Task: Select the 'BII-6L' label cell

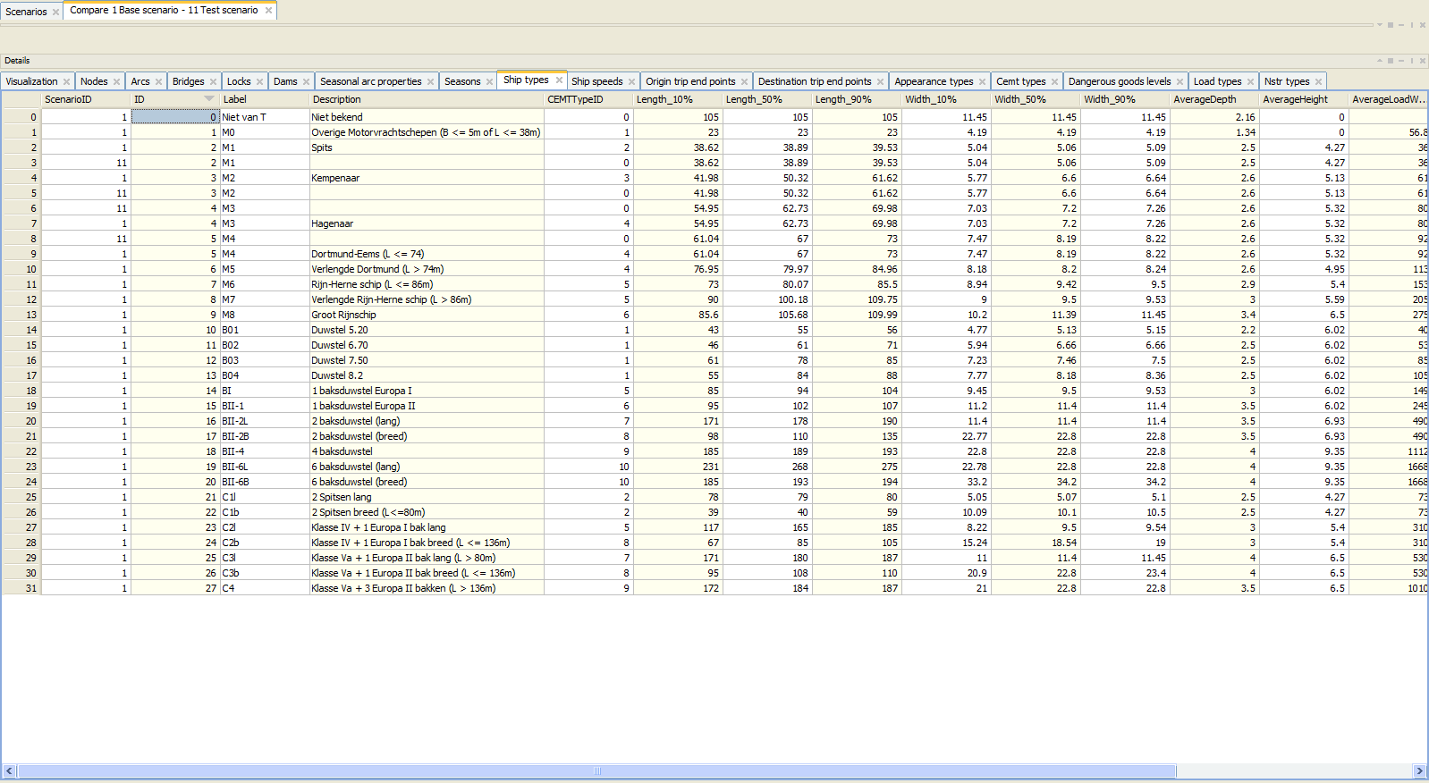Action: point(264,467)
